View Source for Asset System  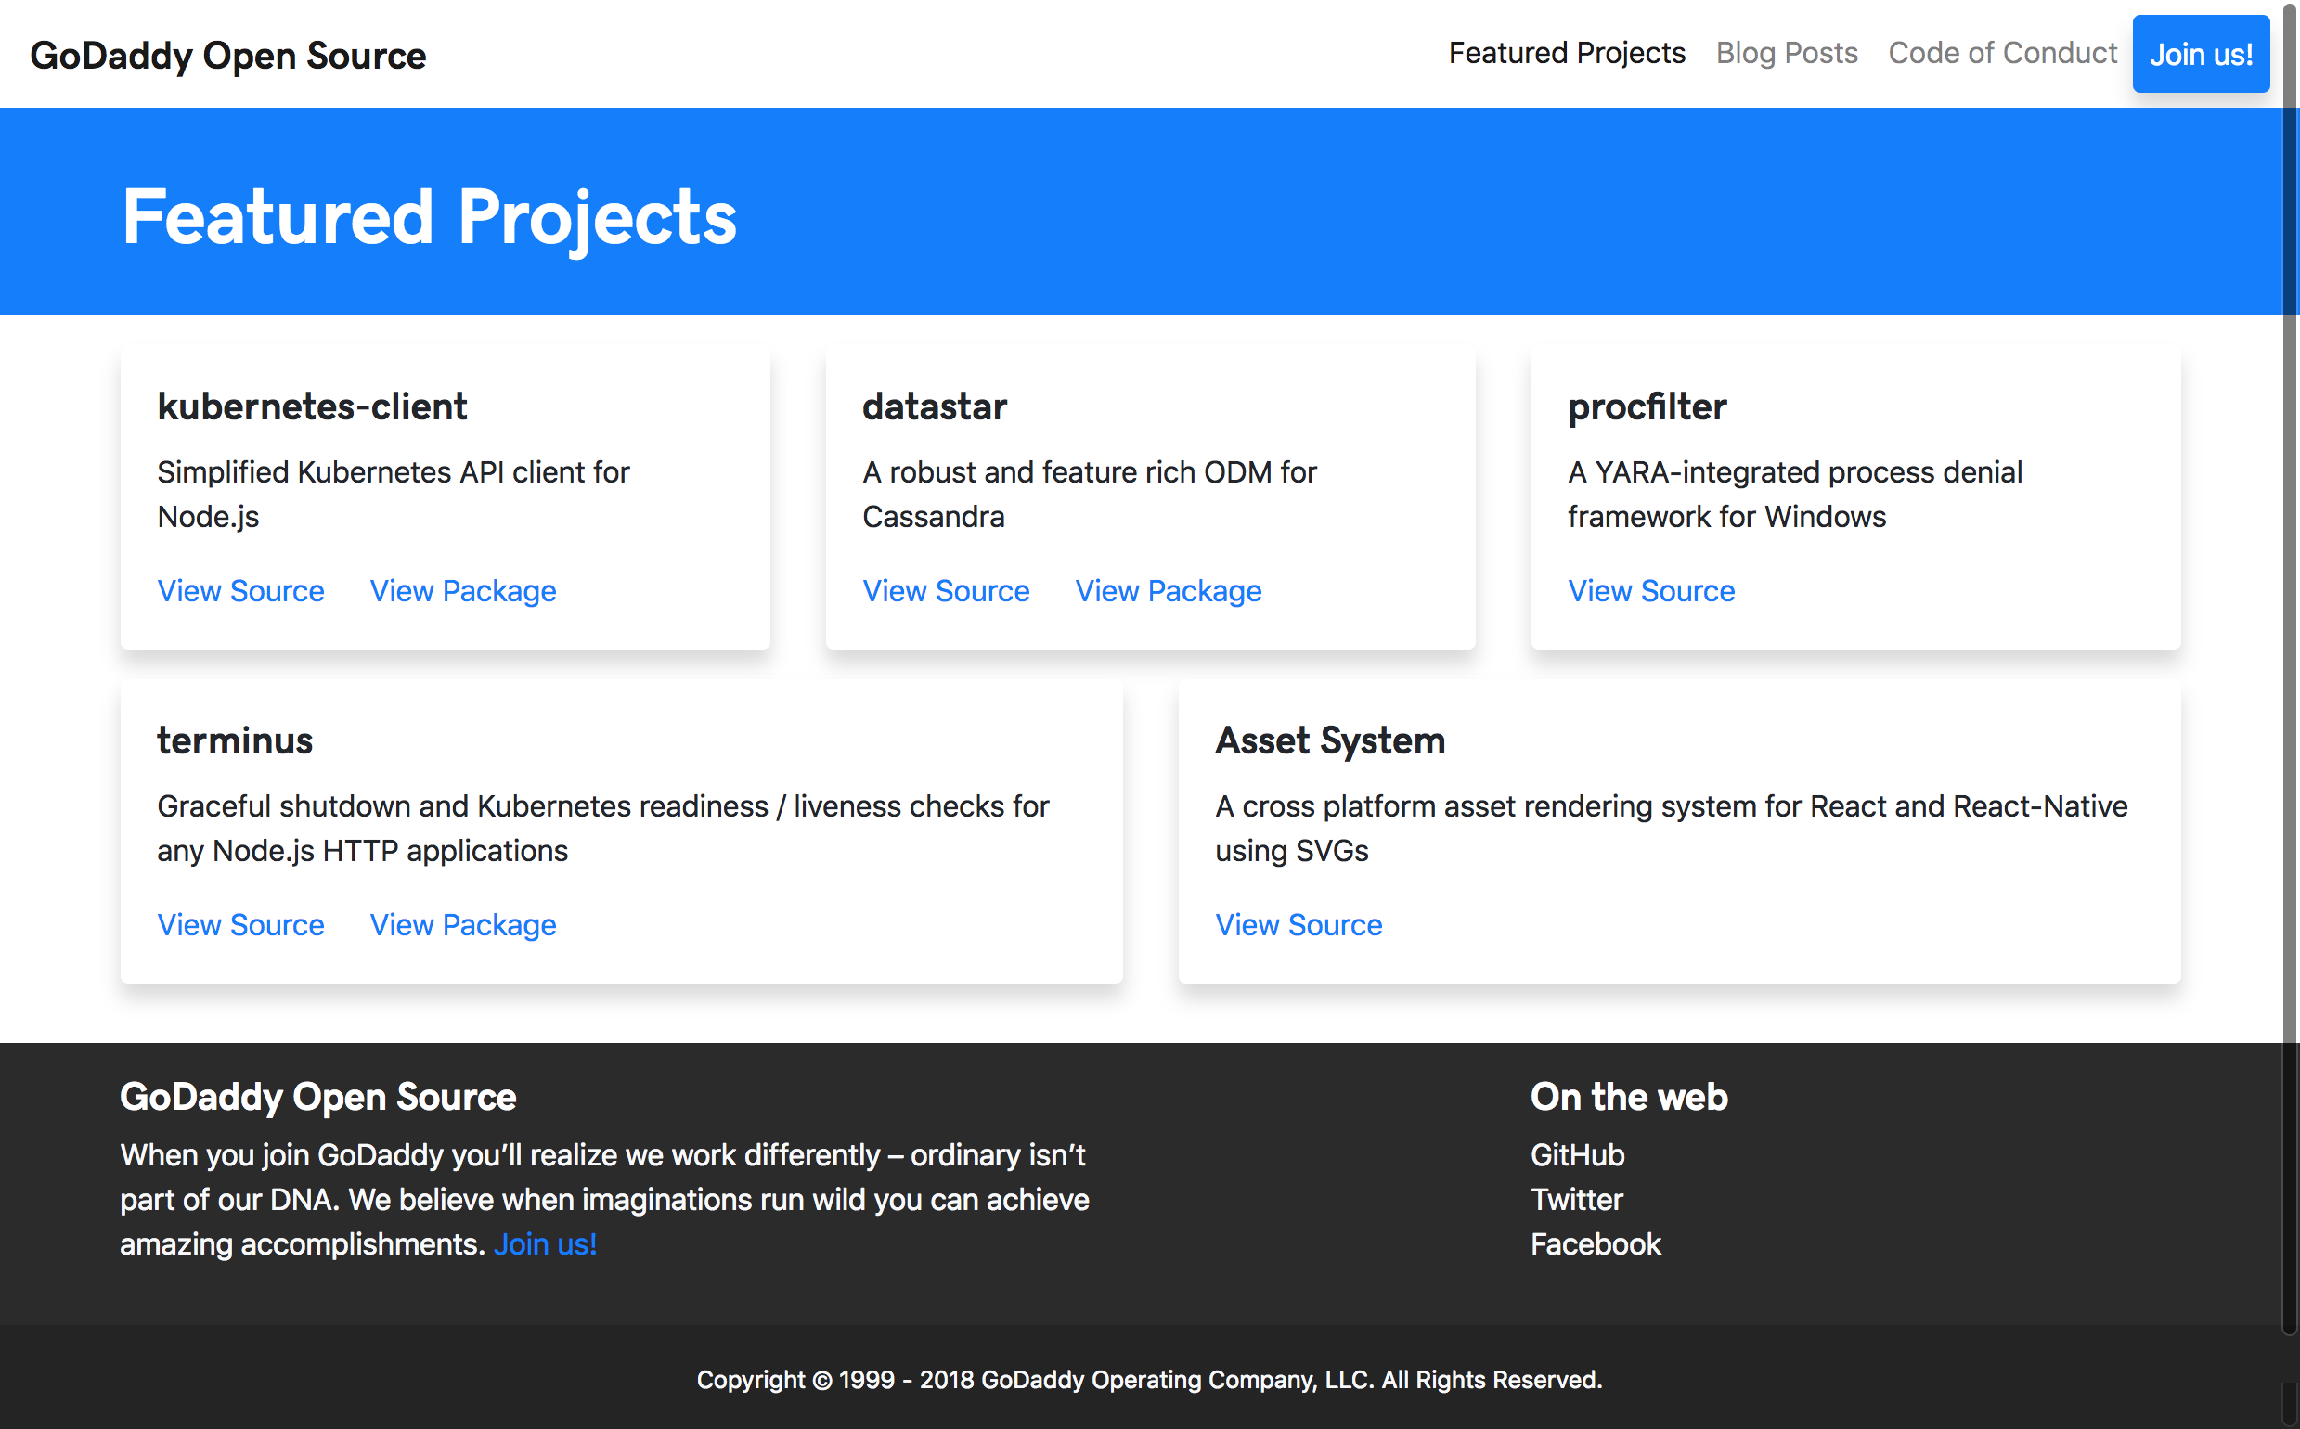[x=1298, y=924]
